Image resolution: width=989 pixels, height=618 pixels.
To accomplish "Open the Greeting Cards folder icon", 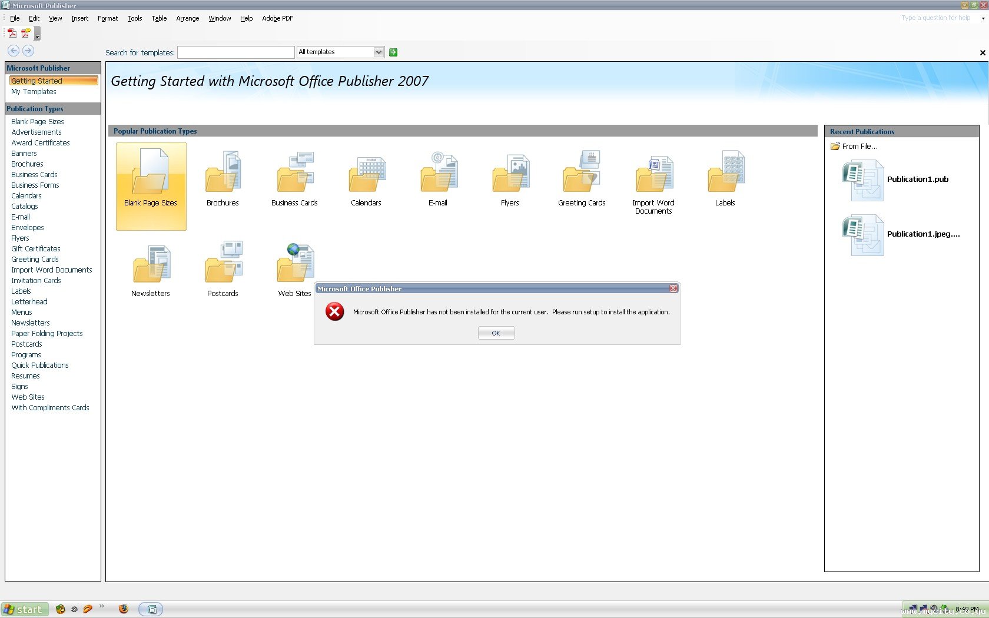I will (582, 171).
